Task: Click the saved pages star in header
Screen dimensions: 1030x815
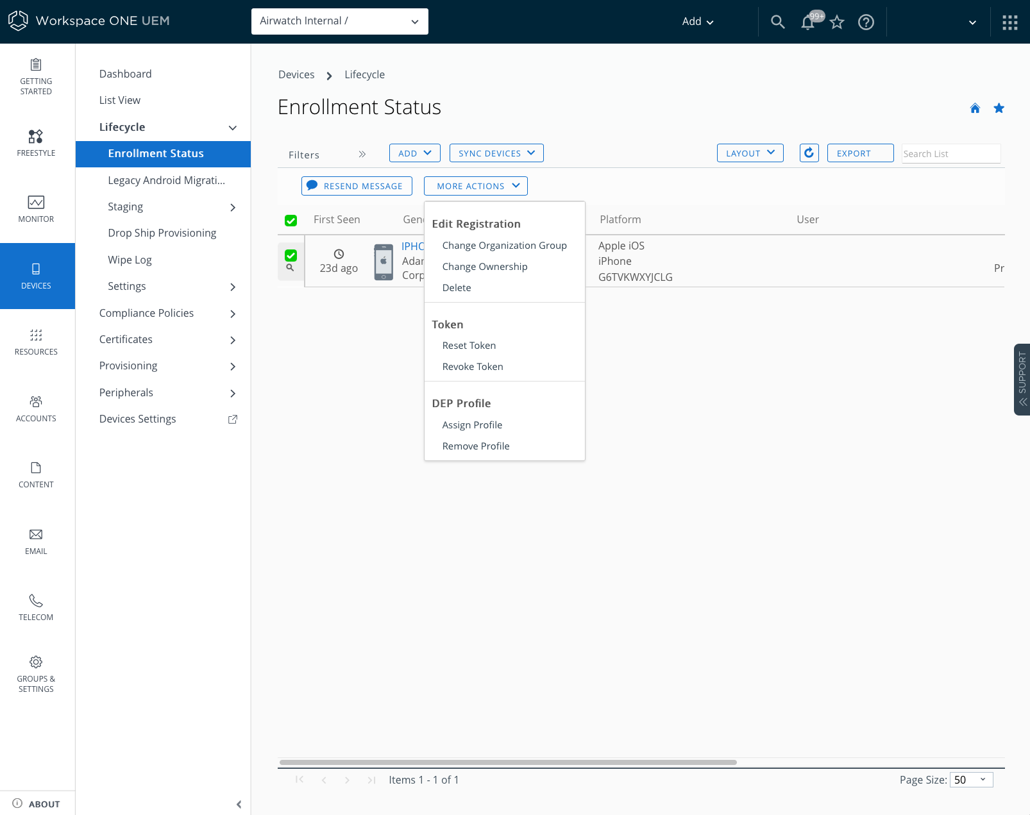Action: (837, 22)
